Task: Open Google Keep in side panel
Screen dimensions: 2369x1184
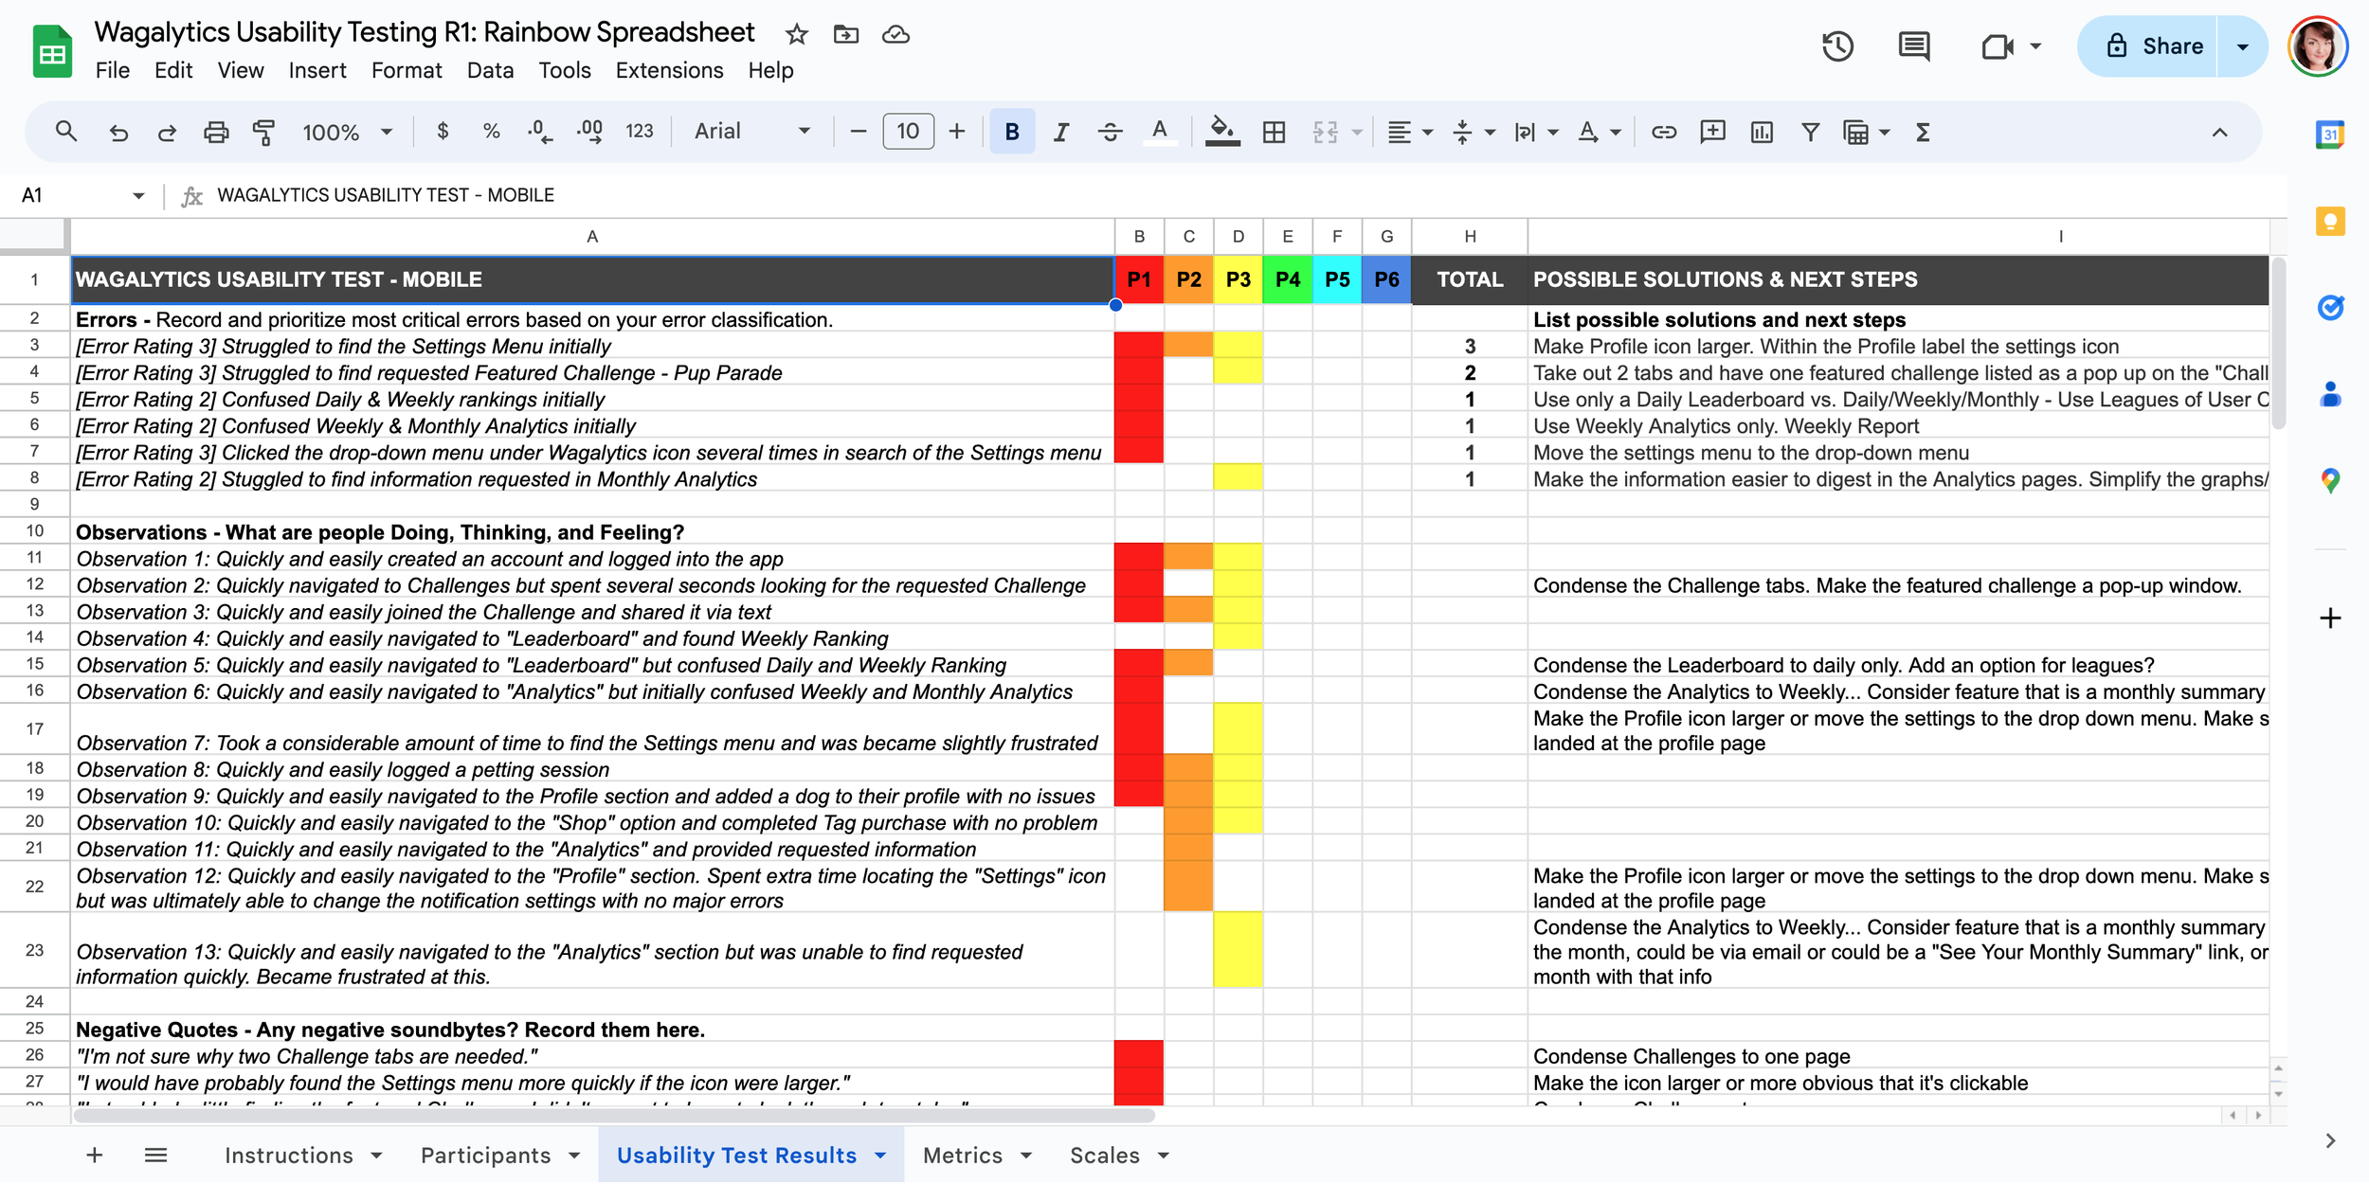Action: [x=2329, y=222]
